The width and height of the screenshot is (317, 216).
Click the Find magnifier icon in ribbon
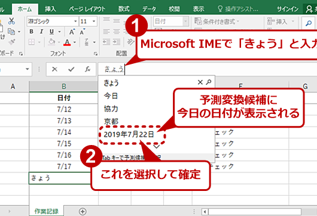[308, 23]
